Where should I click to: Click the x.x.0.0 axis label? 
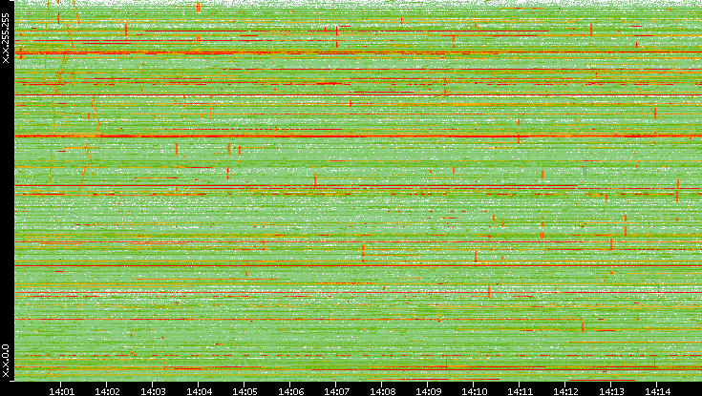point(6,361)
